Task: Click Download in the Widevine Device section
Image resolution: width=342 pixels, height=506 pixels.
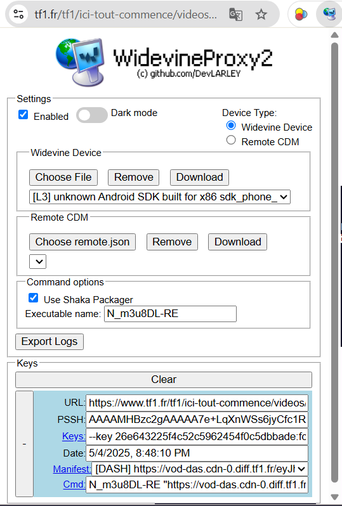Action: click(x=200, y=177)
